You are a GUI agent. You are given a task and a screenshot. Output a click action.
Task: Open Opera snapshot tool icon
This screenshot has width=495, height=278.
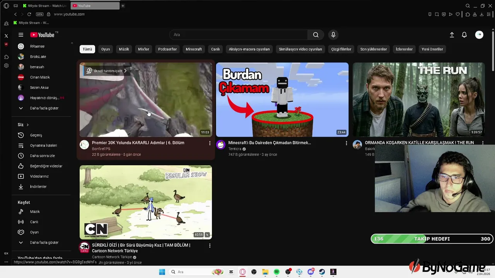437,14
